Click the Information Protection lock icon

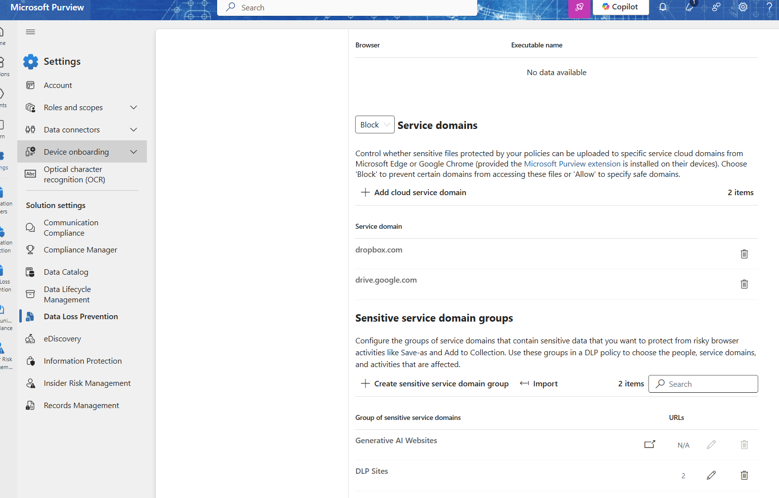click(30, 361)
